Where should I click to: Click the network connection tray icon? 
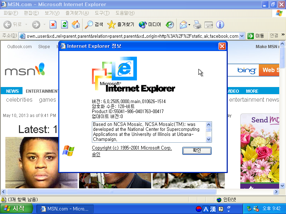pyautogui.click(x=249, y=209)
